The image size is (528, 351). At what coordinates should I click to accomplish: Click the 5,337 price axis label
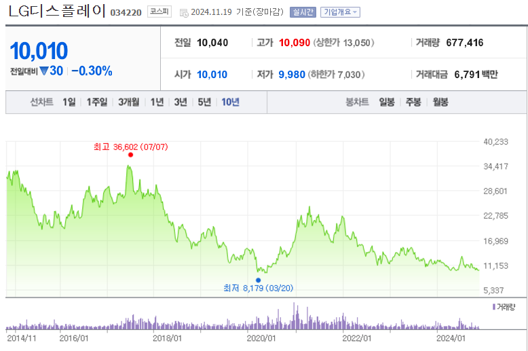tap(493, 291)
